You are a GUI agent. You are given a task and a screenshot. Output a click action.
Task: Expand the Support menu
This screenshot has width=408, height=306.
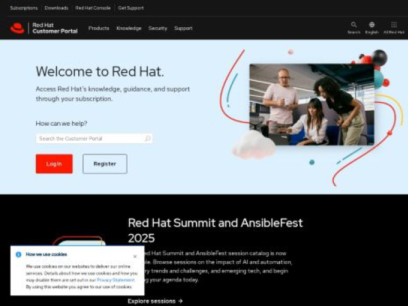pos(183,28)
